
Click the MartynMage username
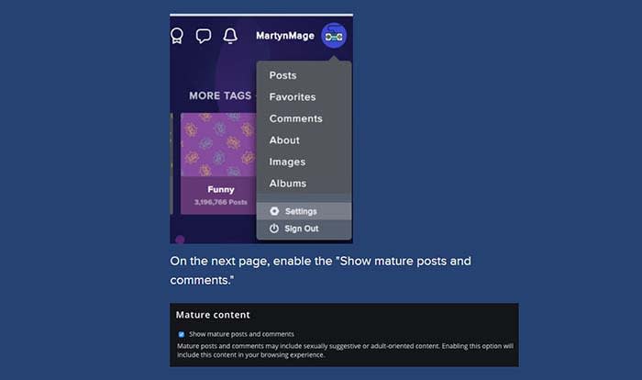click(284, 37)
